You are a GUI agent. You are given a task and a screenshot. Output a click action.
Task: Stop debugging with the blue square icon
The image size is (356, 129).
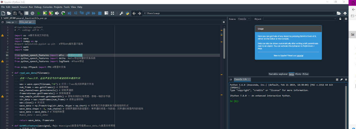point(100,13)
